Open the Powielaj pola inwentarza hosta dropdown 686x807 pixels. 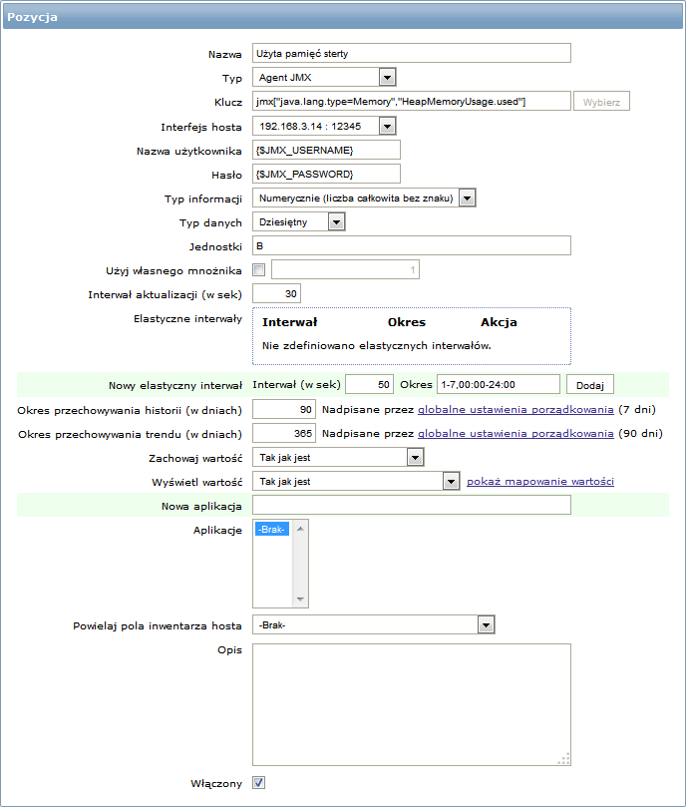coord(374,624)
